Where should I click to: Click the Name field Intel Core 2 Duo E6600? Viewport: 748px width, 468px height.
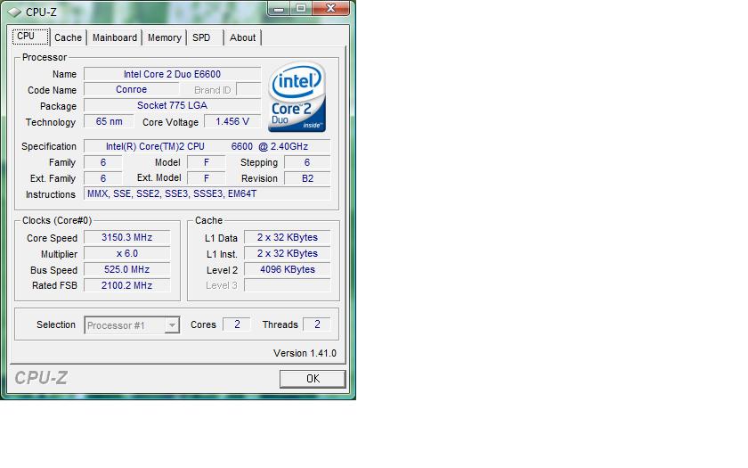coord(172,74)
